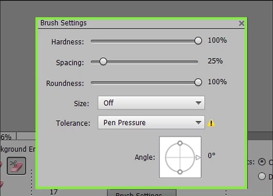Click the Roundness slider handle
The height and width of the screenshot is (196, 273).
pyautogui.click(x=198, y=82)
